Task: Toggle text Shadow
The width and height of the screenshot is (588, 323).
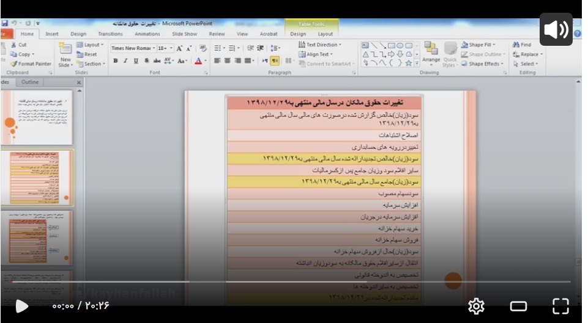Action: (x=147, y=60)
